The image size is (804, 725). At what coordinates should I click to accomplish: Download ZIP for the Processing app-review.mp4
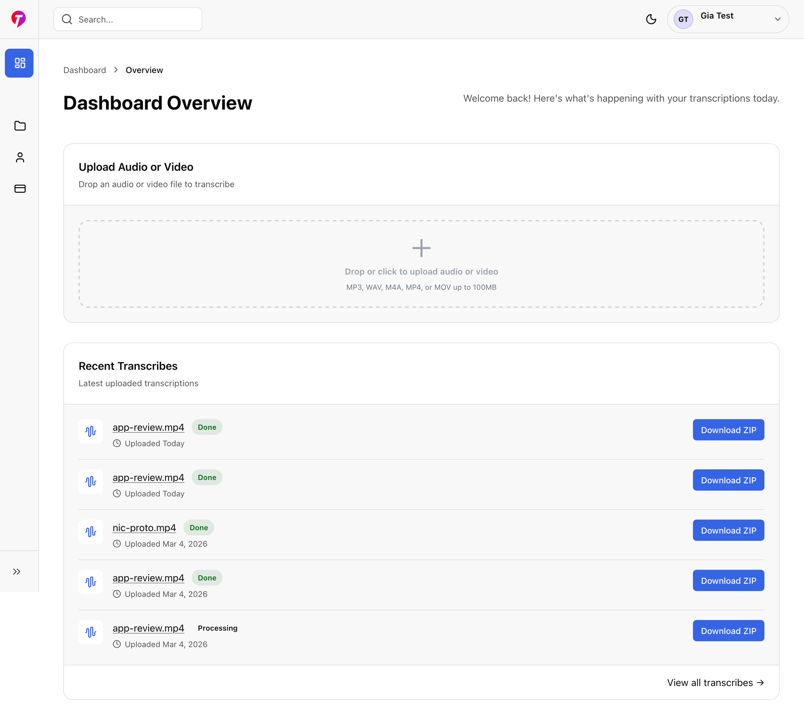click(x=728, y=631)
